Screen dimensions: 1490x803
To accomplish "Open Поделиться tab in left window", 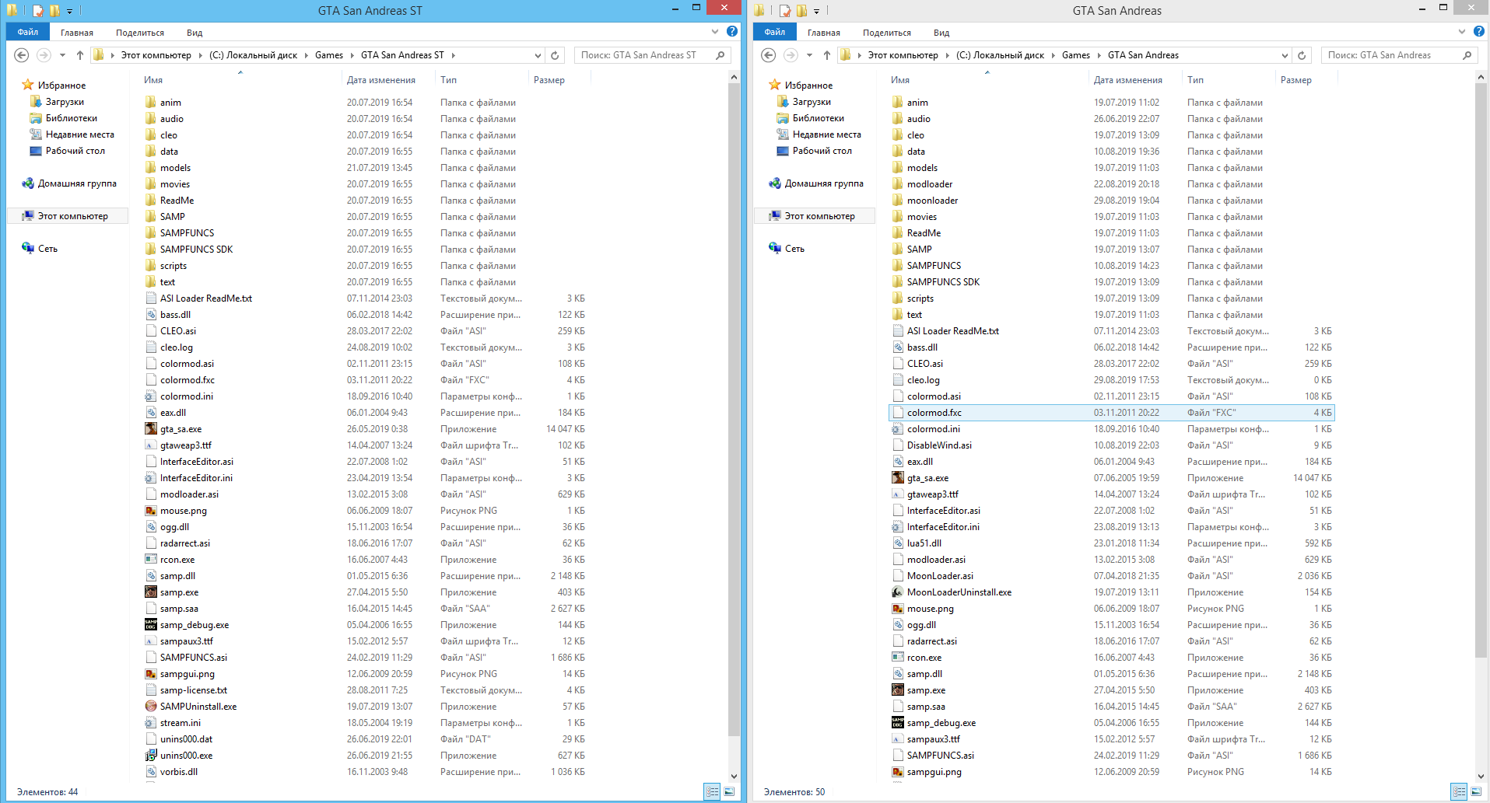I will pyautogui.click(x=140, y=33).
